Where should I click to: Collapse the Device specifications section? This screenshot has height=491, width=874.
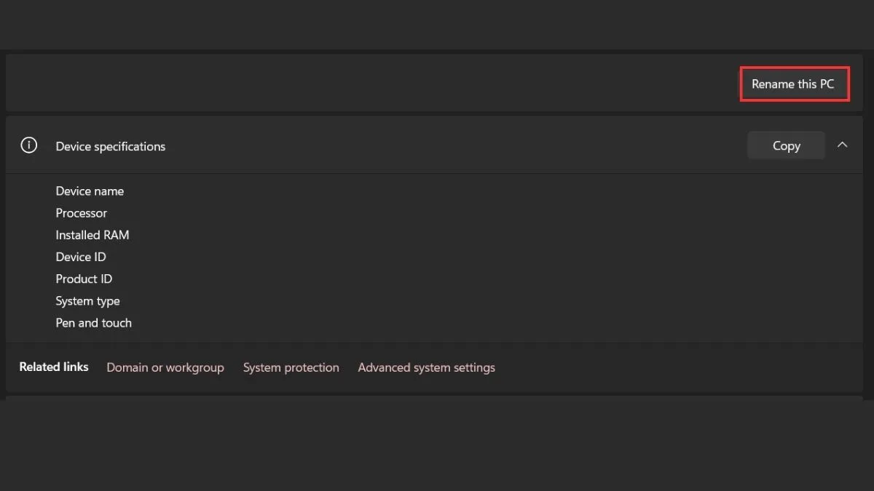842,145
